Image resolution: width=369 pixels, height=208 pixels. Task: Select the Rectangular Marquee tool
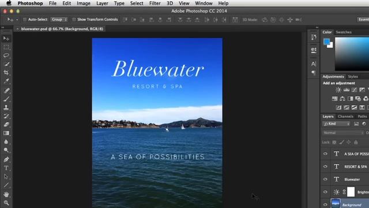pyautogui.click(x=6, y=47)
